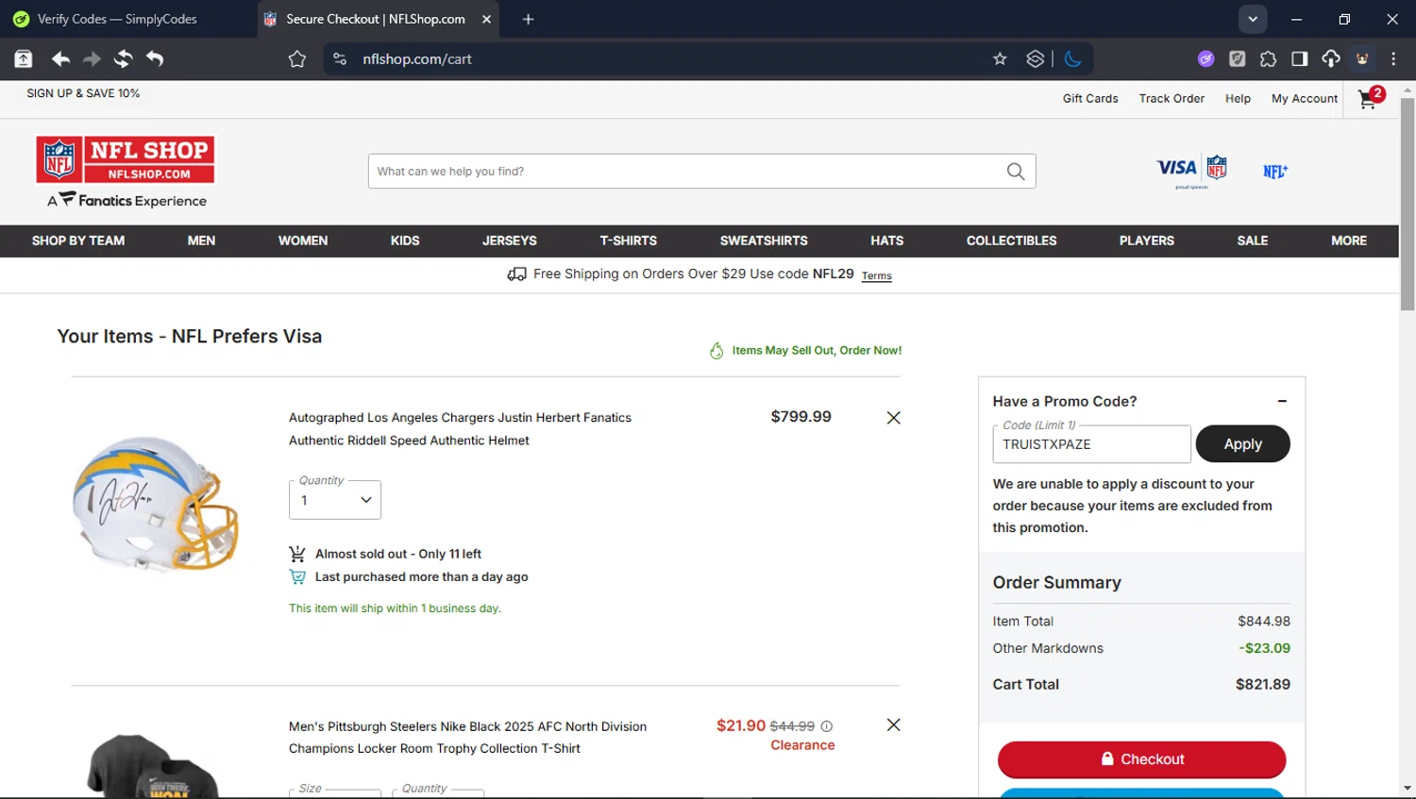Open the shopping cart icon with badge
This screenshot has width=1416, height=799.
point(1371,98)
